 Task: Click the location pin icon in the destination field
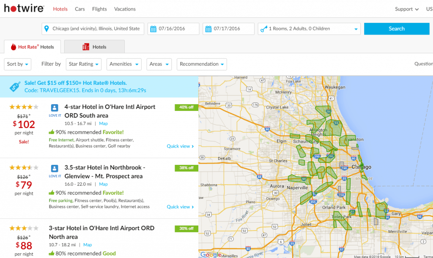tap(47, 28)
